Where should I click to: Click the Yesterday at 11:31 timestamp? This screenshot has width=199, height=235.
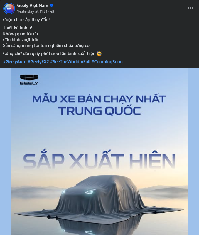point(32,11)
